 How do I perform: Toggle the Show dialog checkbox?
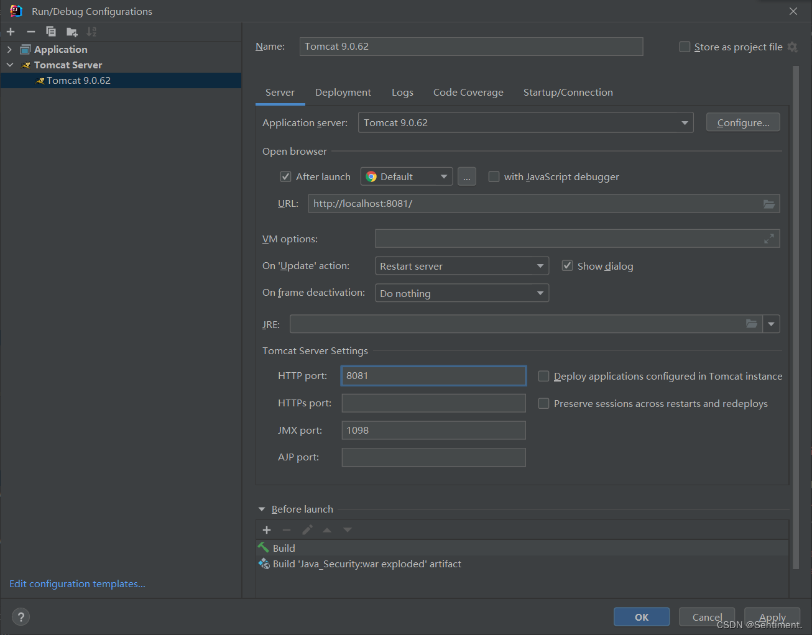[567, 266]
